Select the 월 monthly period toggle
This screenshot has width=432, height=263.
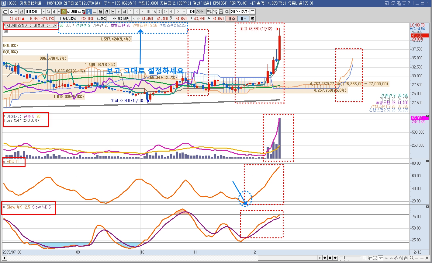tap(100, 12)
